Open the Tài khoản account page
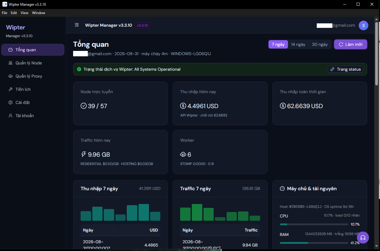Viewport: 380px width, 251px height. tap(33, 116)
